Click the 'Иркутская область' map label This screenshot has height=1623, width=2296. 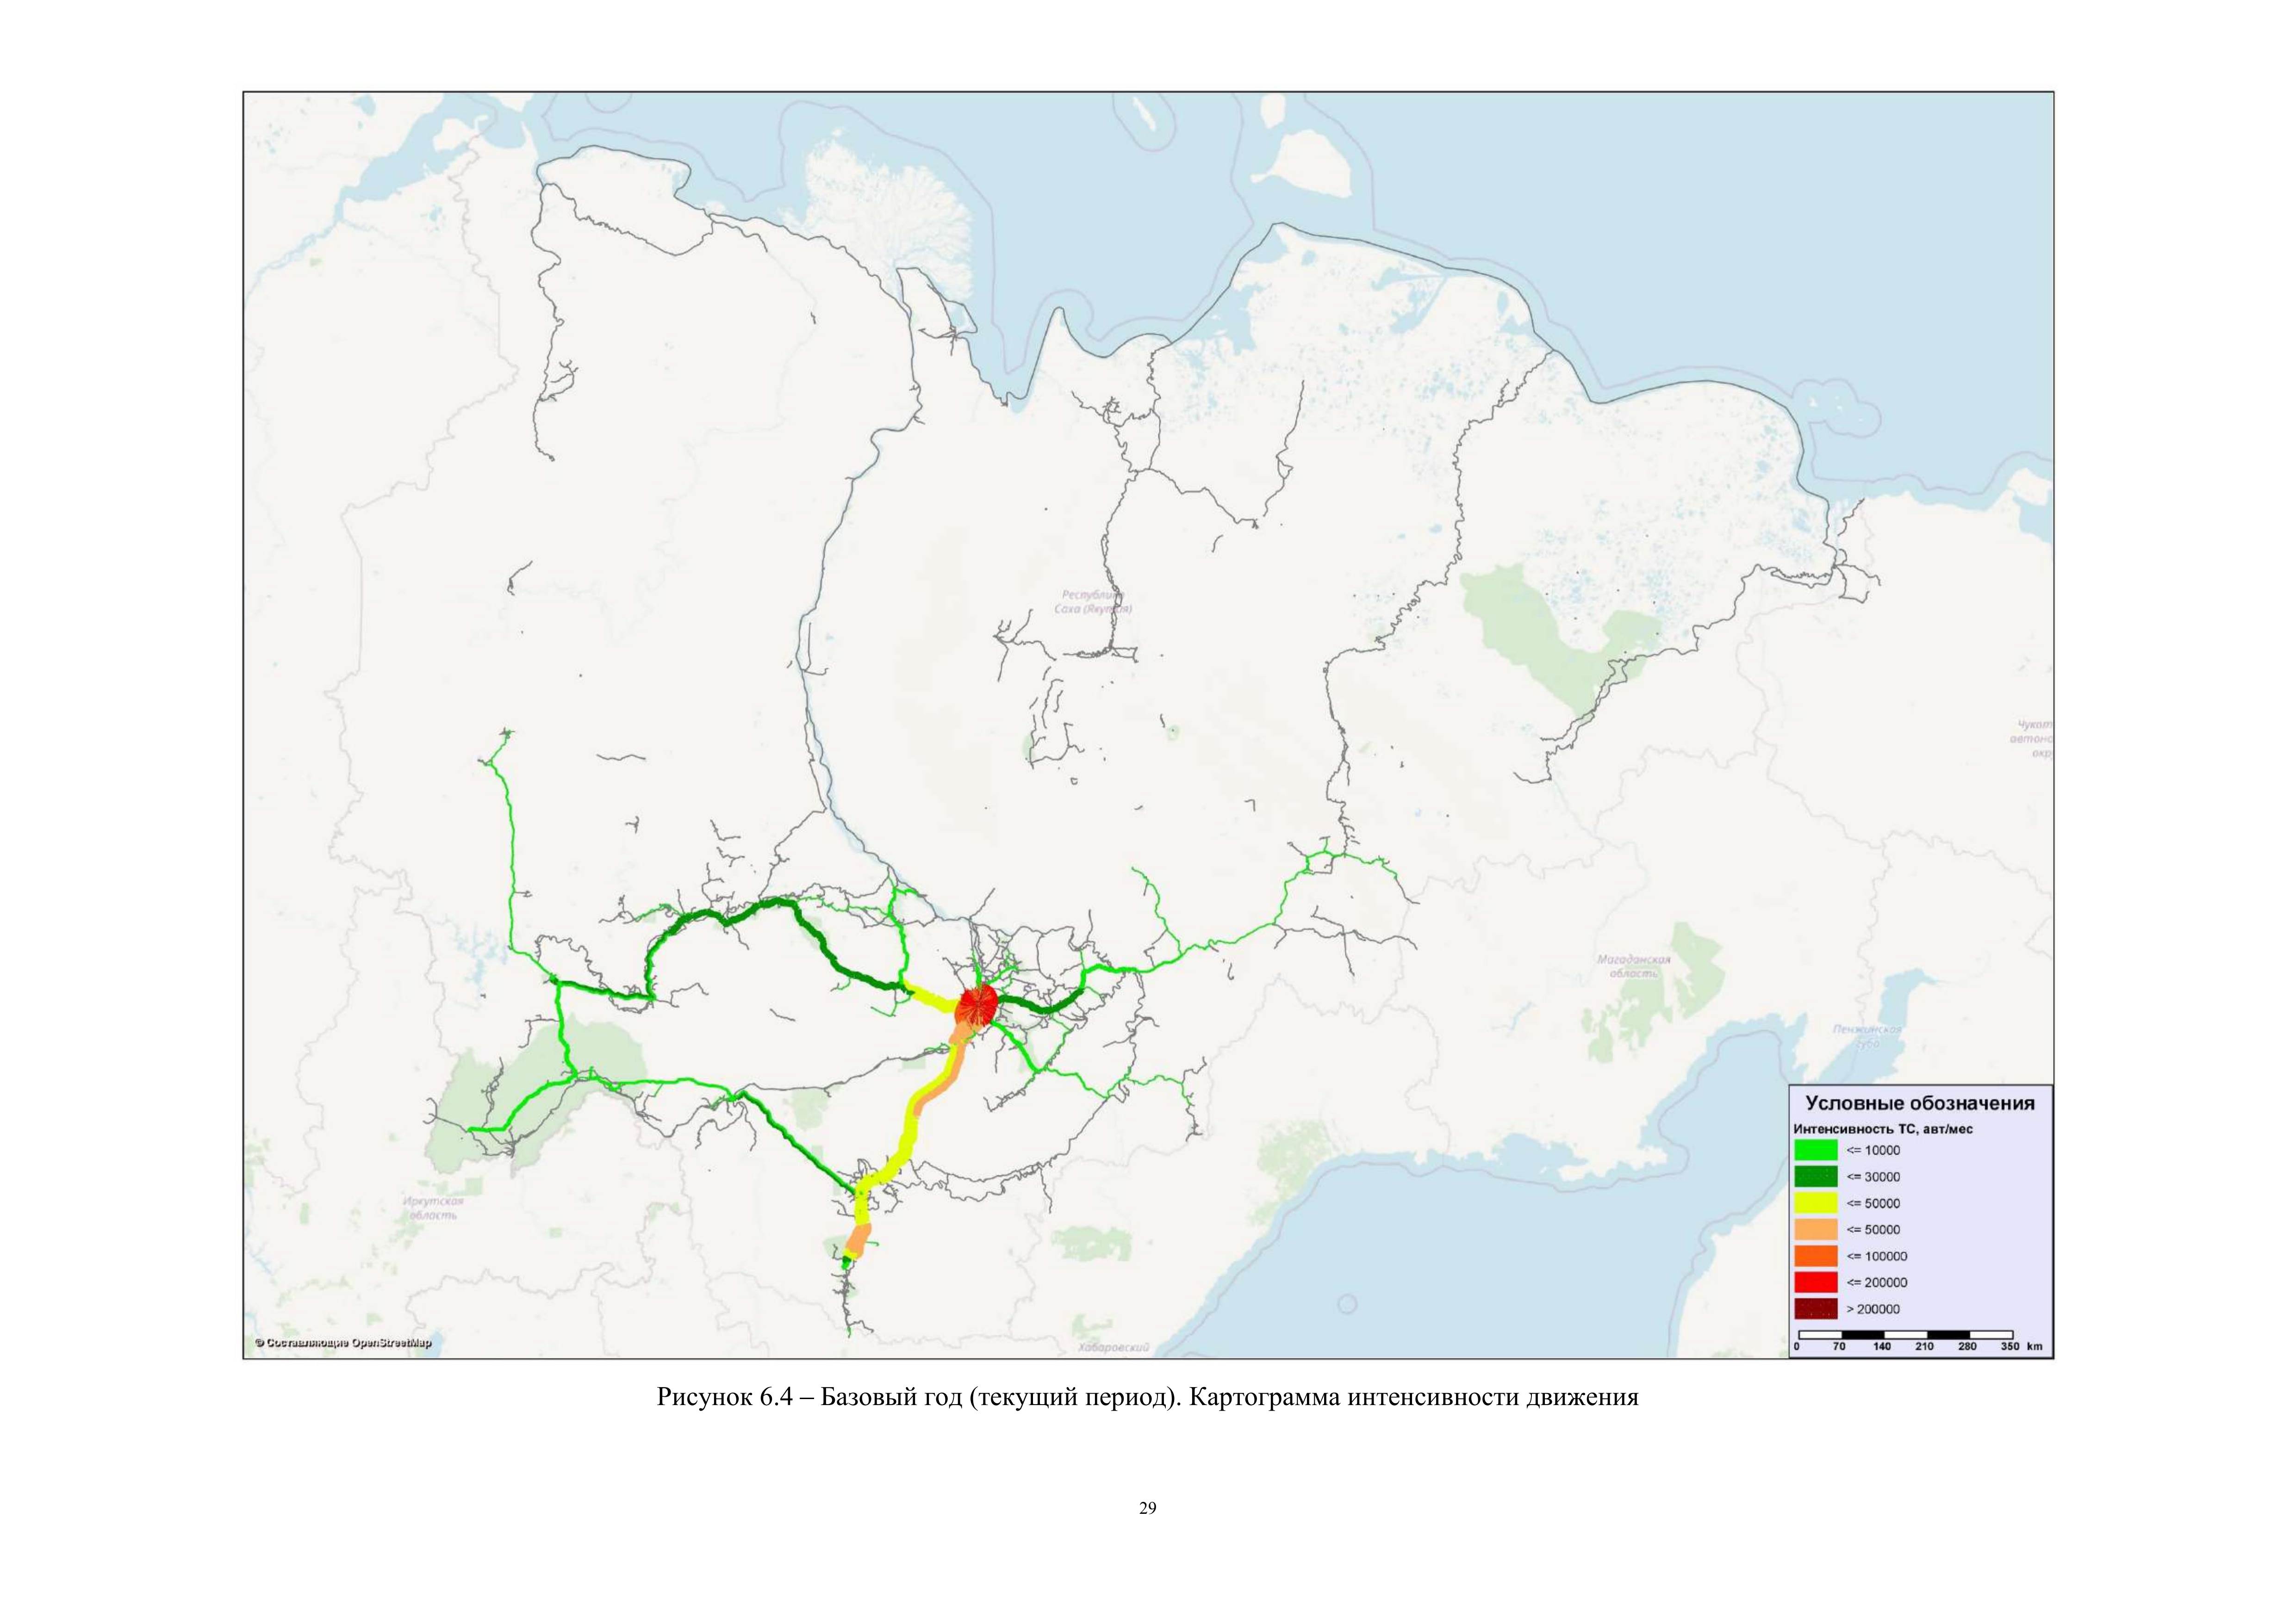pyautogui.click(x=434, y=1208)
